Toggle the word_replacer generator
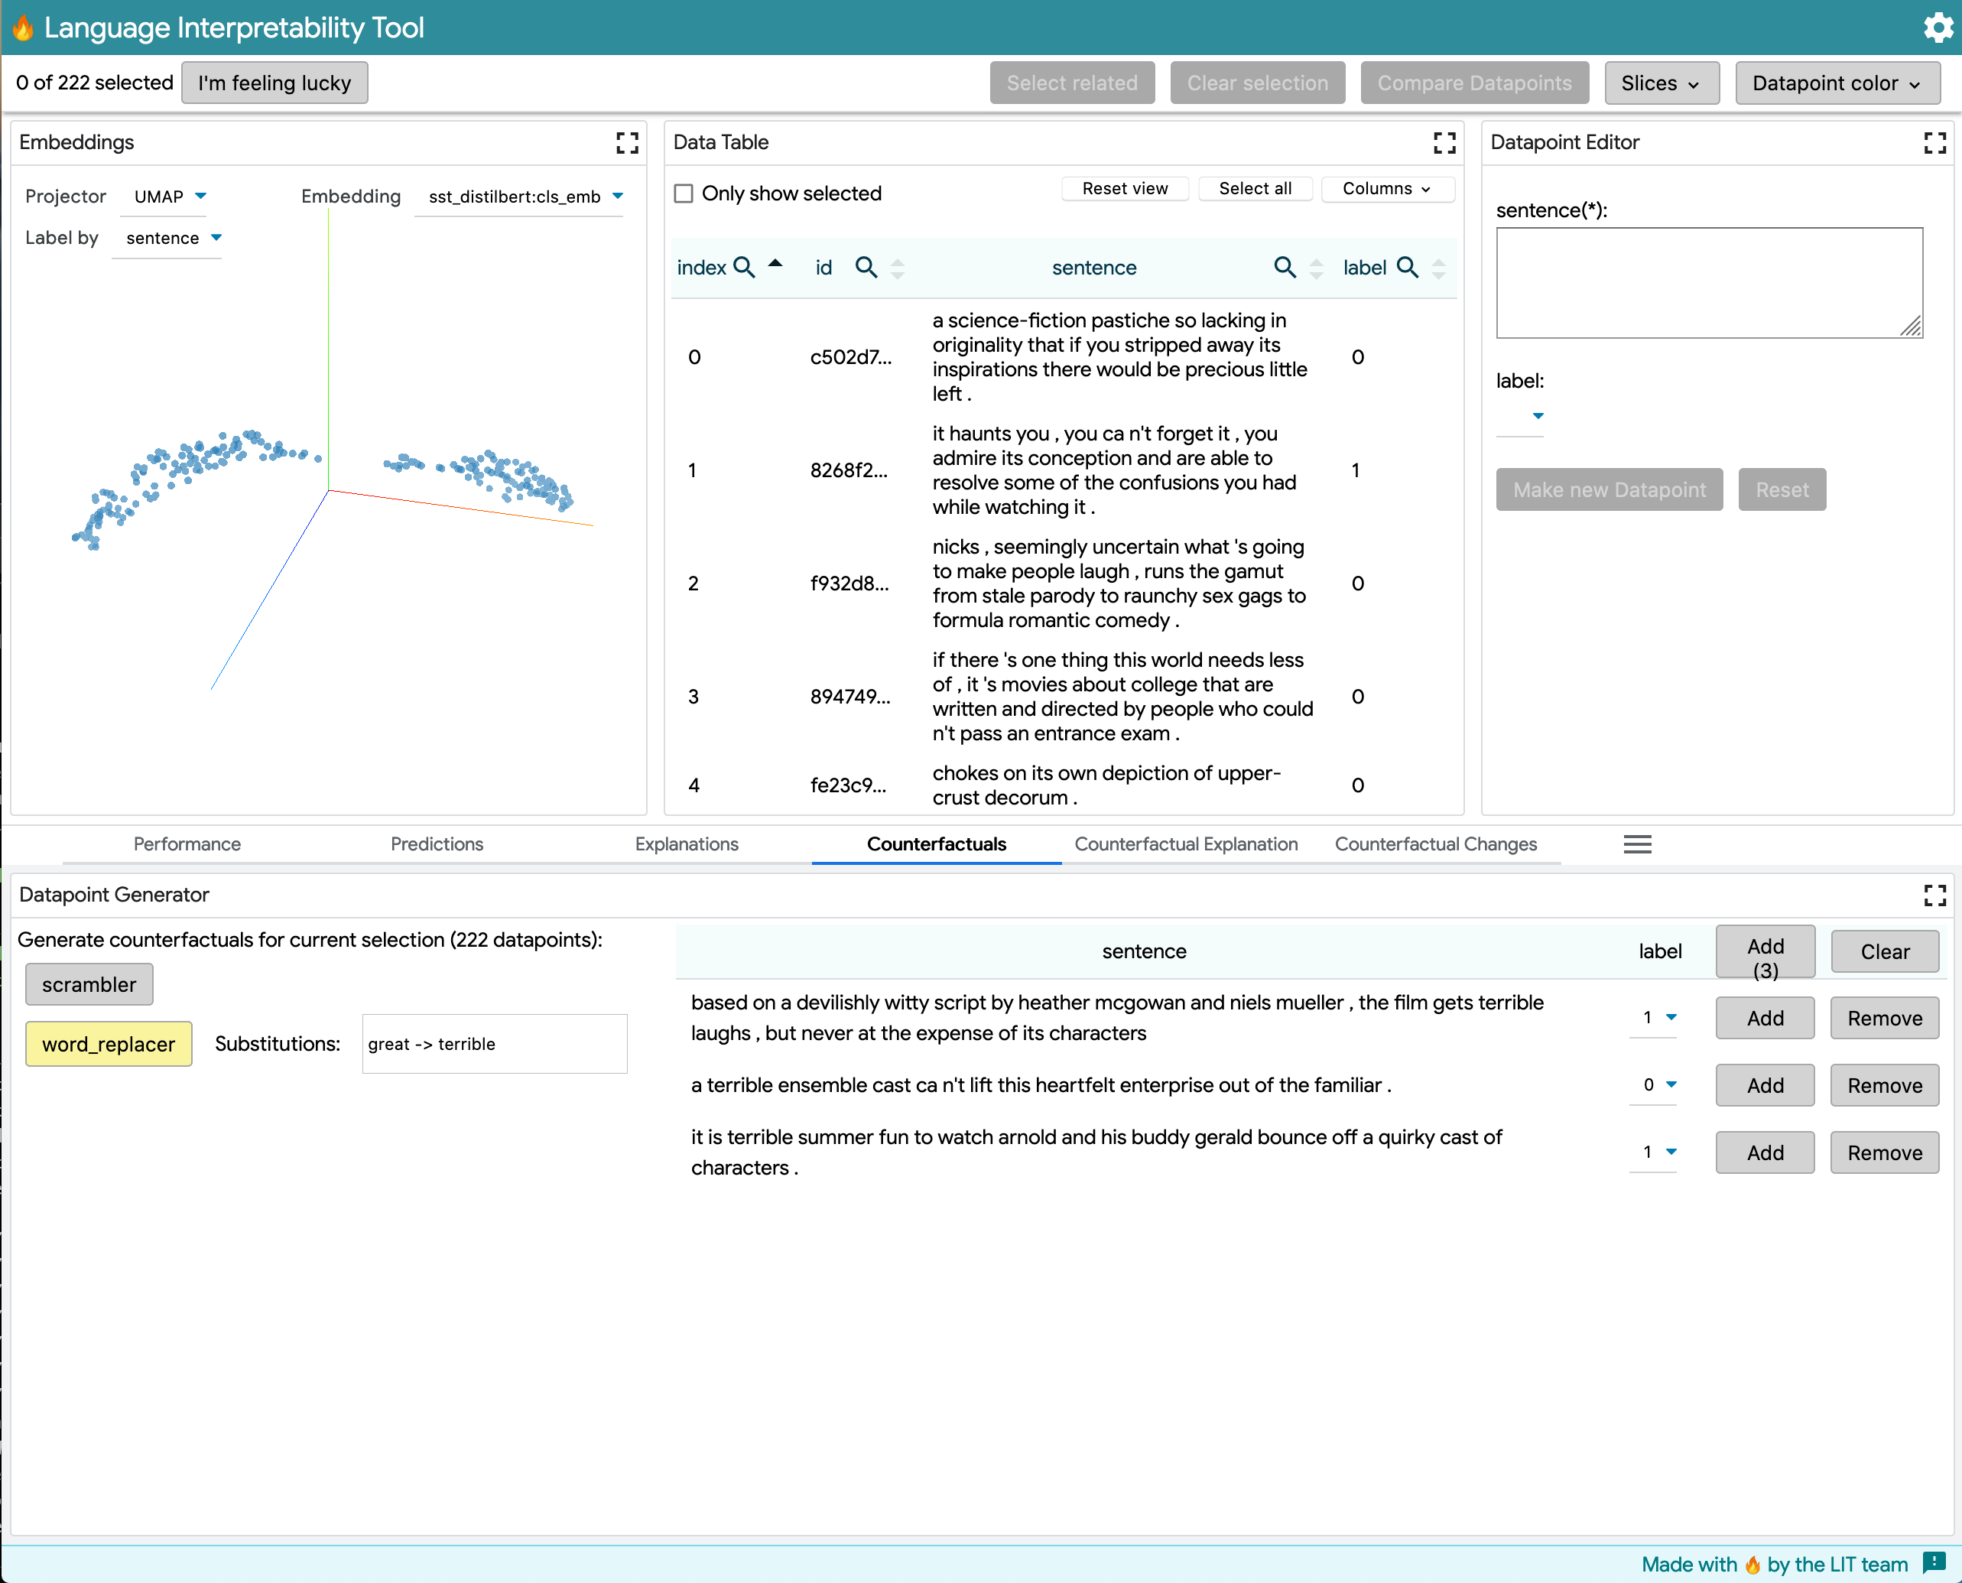The height and width of the screenshot is (1583, 1962). [109, 1044]
